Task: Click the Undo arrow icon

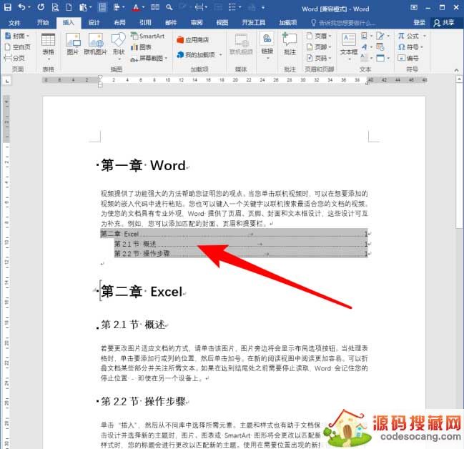Action: point(22,8)
